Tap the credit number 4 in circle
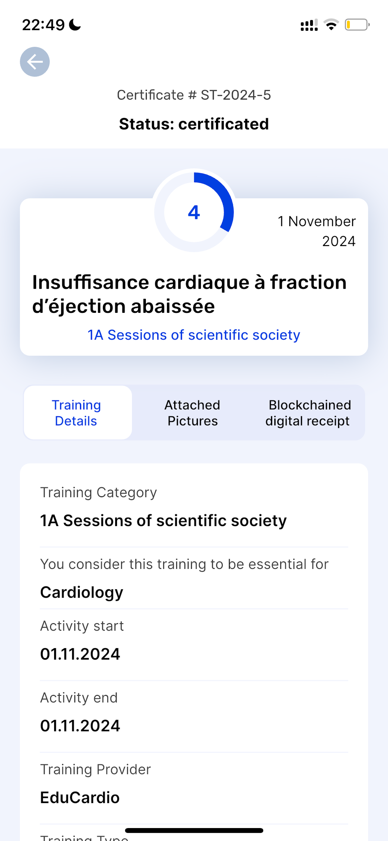Viewport: 388px width, 841px height. pyautogui.click(x=194, y=213)
